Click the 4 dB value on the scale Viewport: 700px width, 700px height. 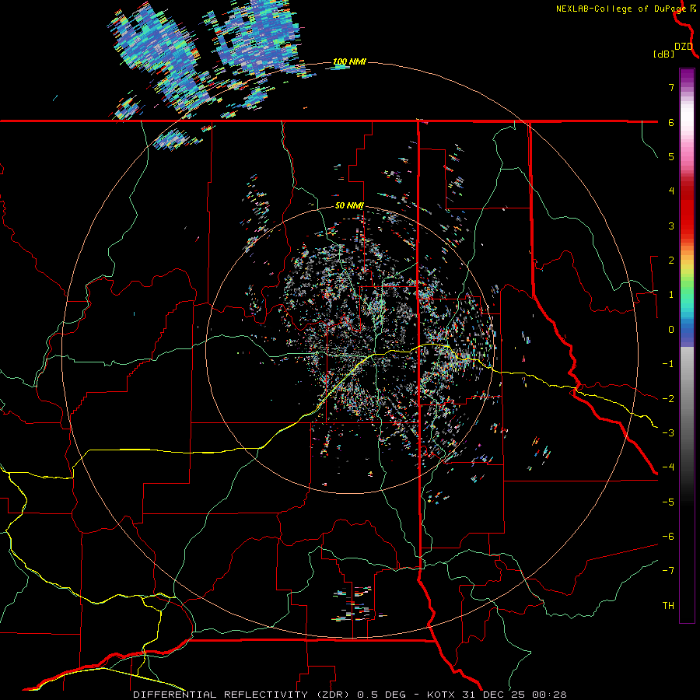(x=671, y=191)
